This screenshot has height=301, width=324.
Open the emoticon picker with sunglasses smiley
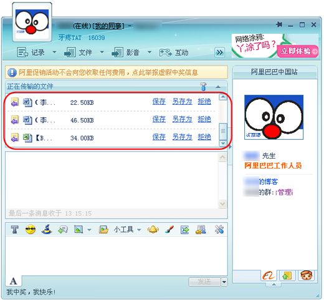31,230
